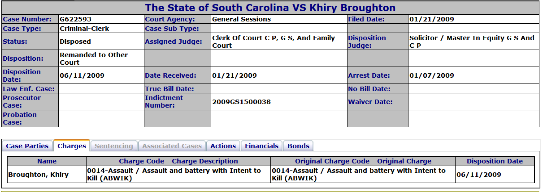The width and height of the screenshot is (543, 192).
Task: Click the Original Charge Code column header
Action: 363,161
